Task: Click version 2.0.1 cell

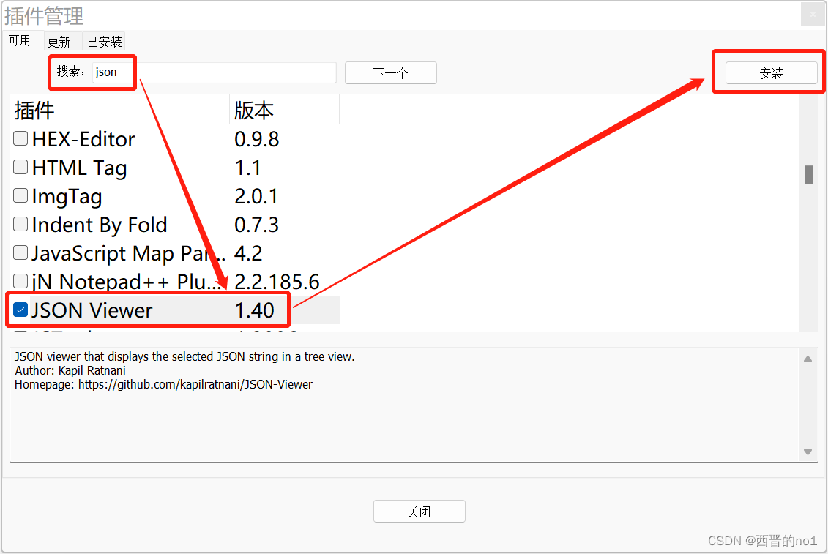Action: click(256, 196)
